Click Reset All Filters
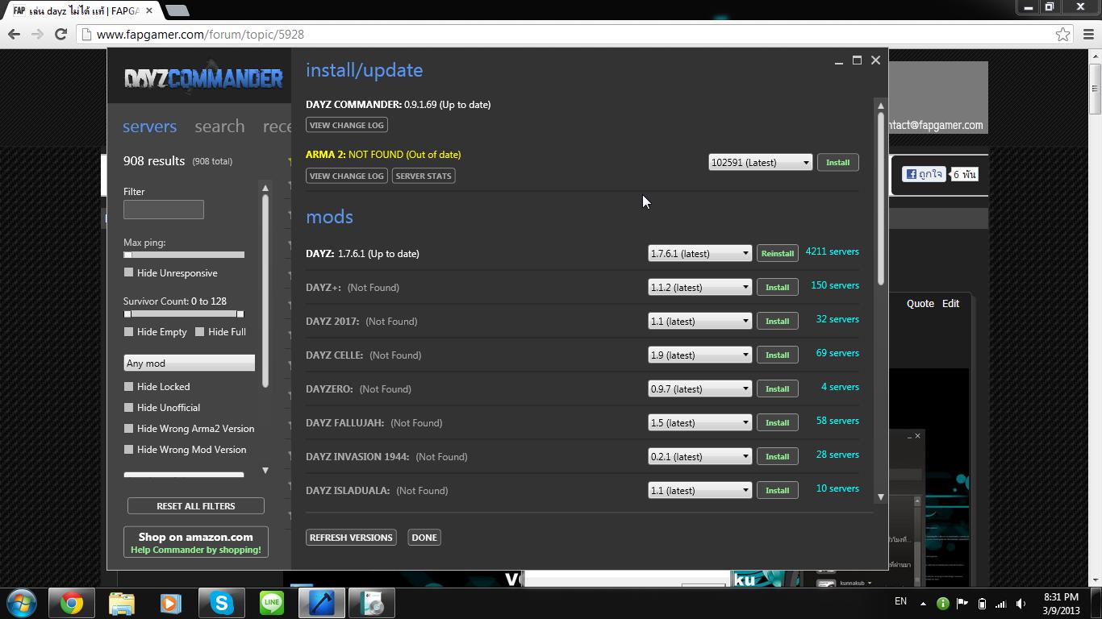The height and width of the screenshot is (619, 1102). tap(196, 506)
